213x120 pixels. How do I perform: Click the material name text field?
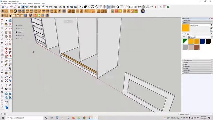coord(200,25)
